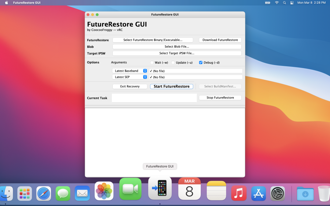Screen dimensions: 330x206
Task: Click the FutureRestore GUI heading text
Action: pyautogui.click(x=117, y=24)
